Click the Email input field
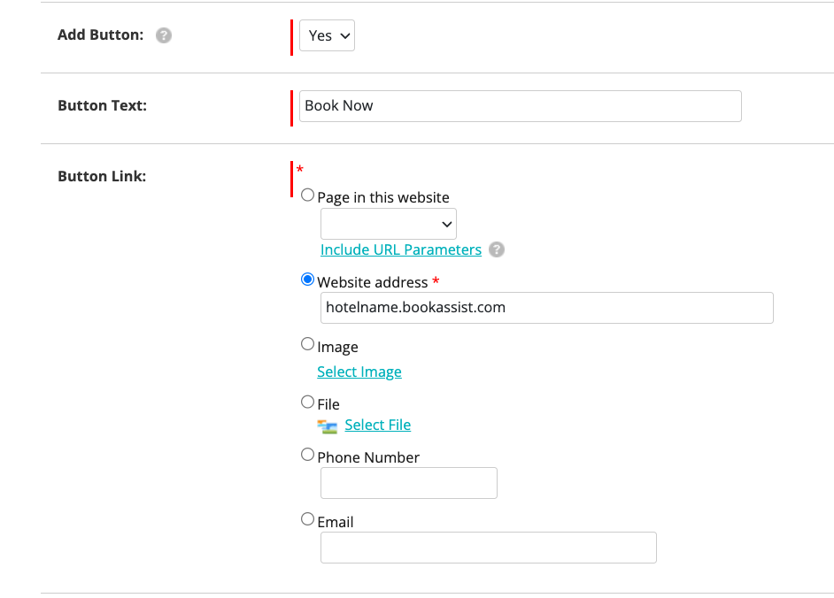This screenshot has width=834, height=598. (489, 548)
